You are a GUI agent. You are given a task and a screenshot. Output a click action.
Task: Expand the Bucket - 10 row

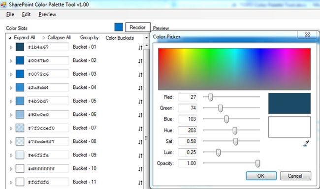click(11, 169)
